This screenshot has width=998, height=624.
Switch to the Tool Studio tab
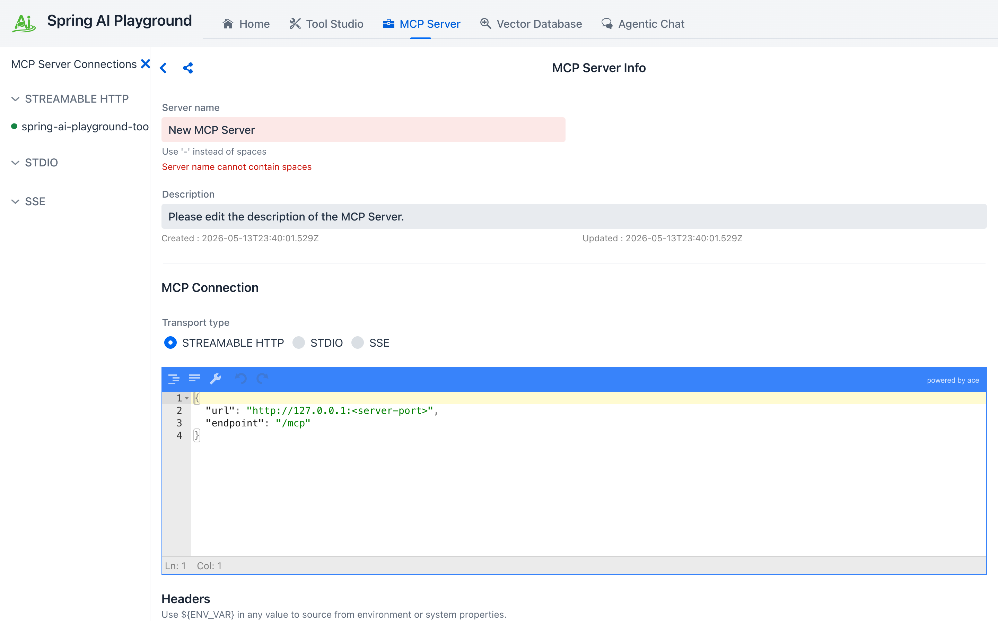tap(326, 24)
